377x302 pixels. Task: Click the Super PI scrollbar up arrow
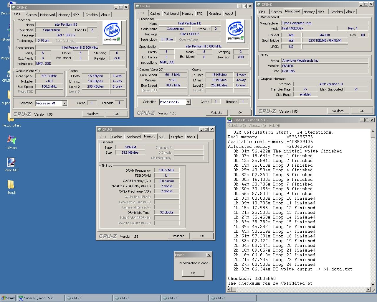(373, 131)
